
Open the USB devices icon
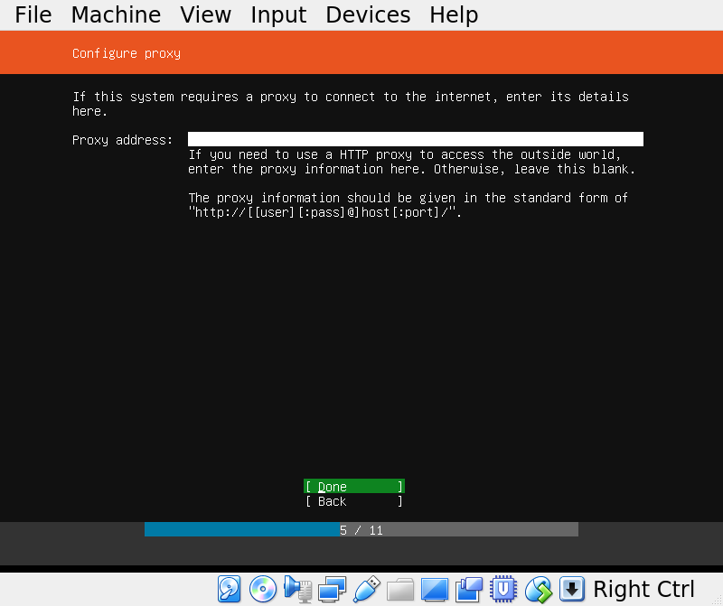click(x=366, y=590)
